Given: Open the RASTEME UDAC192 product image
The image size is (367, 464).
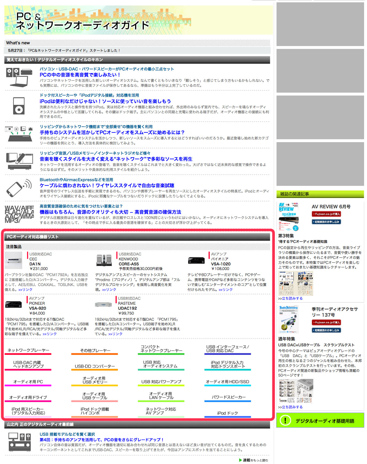Looking at the screenshot, I should [x=103, y=305].
